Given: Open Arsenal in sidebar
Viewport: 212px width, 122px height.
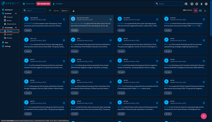Looking at the screenshot, I should coord(9,35).
